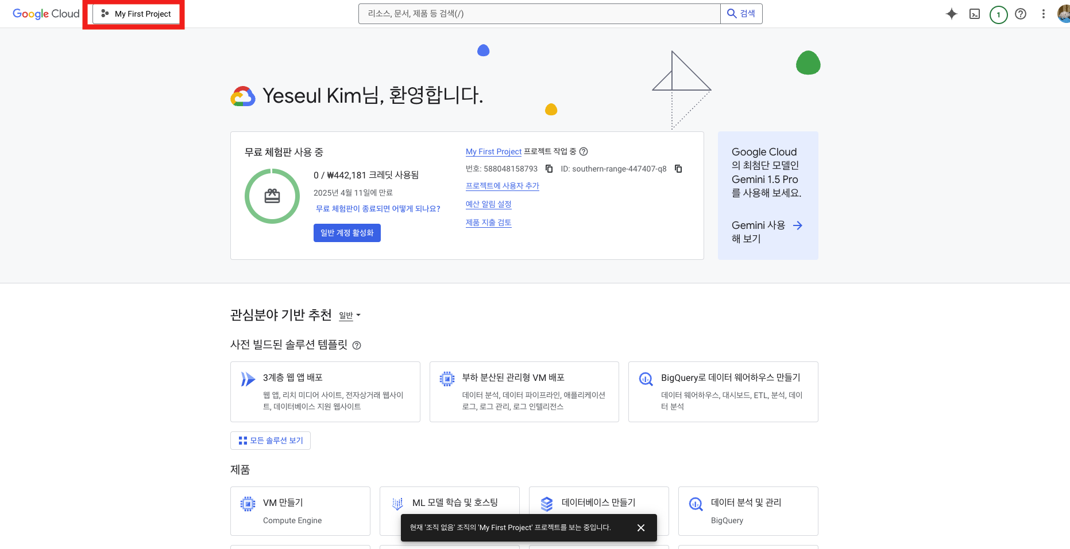Click the BigQuery icon on 데이터 분석 card
This screenshot has height=549, width=1070.
pos(696,504)
